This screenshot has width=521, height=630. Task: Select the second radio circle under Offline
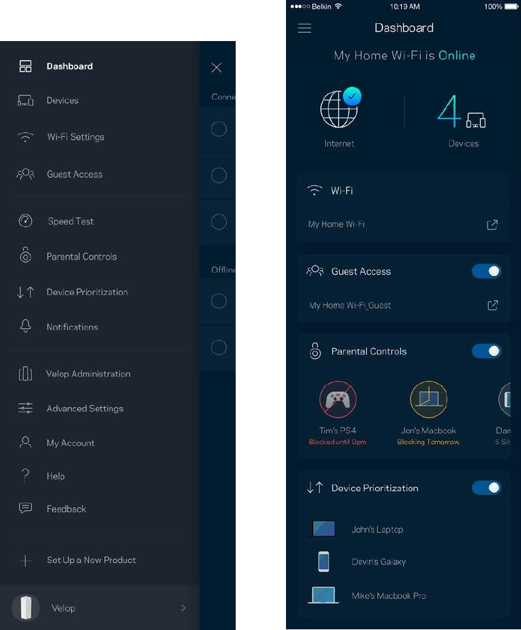click(x=218, y=347)
